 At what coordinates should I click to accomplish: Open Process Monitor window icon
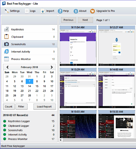[6, 59]
